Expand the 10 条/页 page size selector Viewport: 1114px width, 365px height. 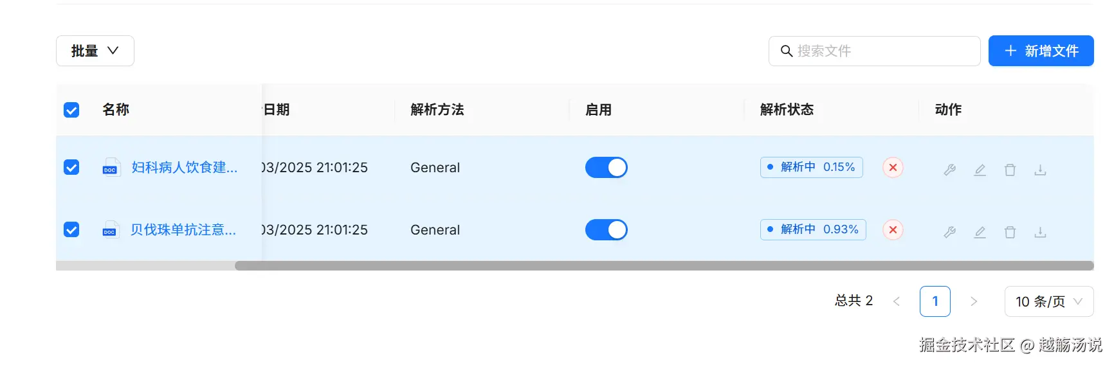1048,301
